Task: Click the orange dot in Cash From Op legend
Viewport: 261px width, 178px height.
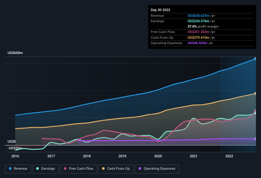Action: pyautogui.click(x=103, y=168)
